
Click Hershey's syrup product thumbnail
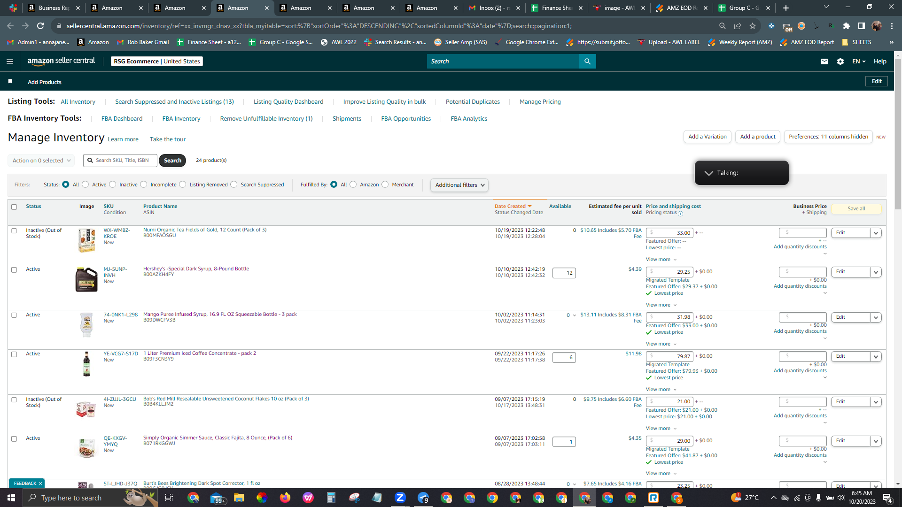[x=86, y=279]
